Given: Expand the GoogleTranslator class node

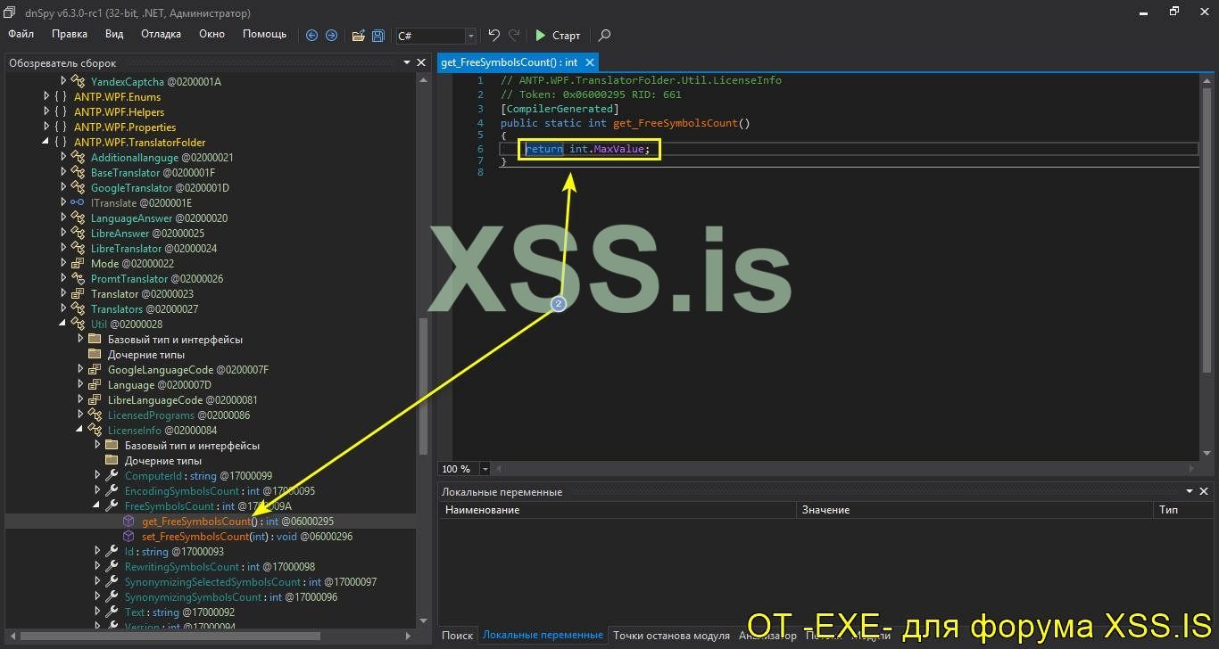Looking at the screenshot, I should (63, 188).
